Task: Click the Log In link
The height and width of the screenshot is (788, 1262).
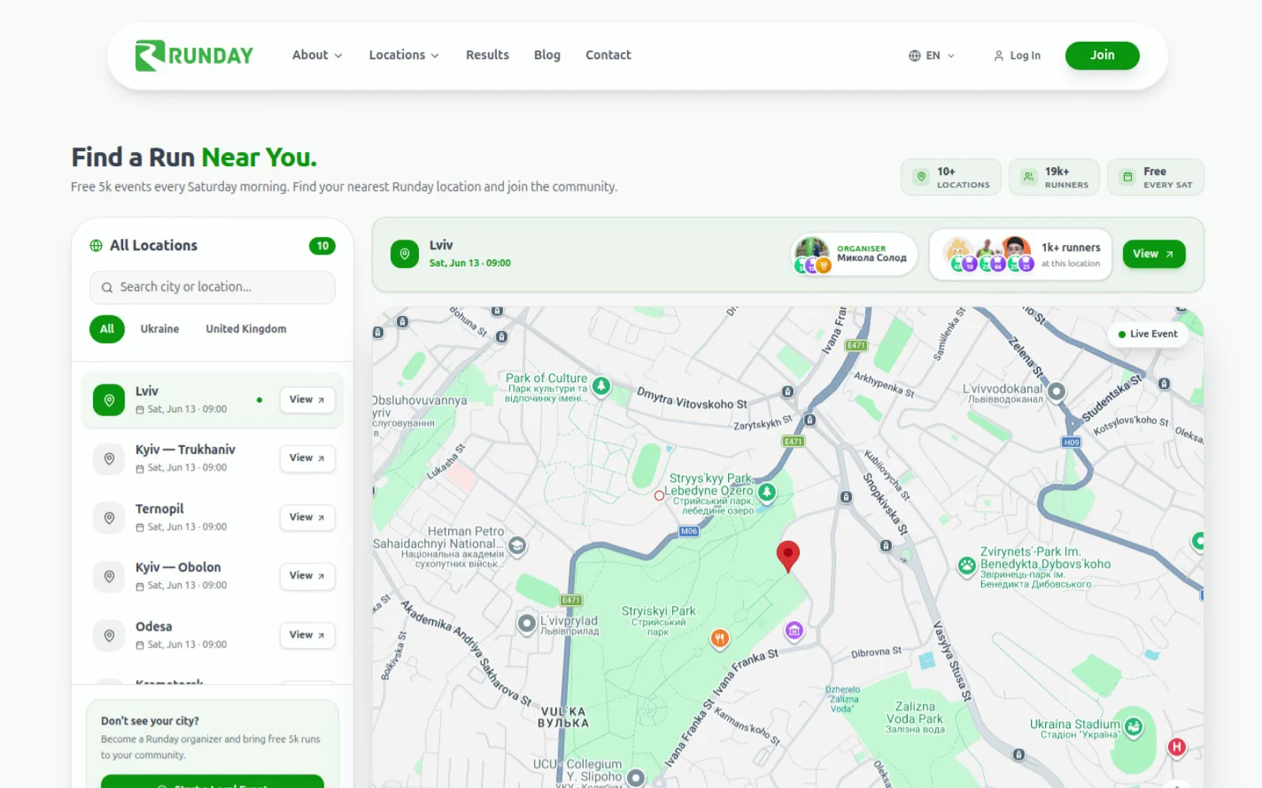Action: [x=1017, y=56]
